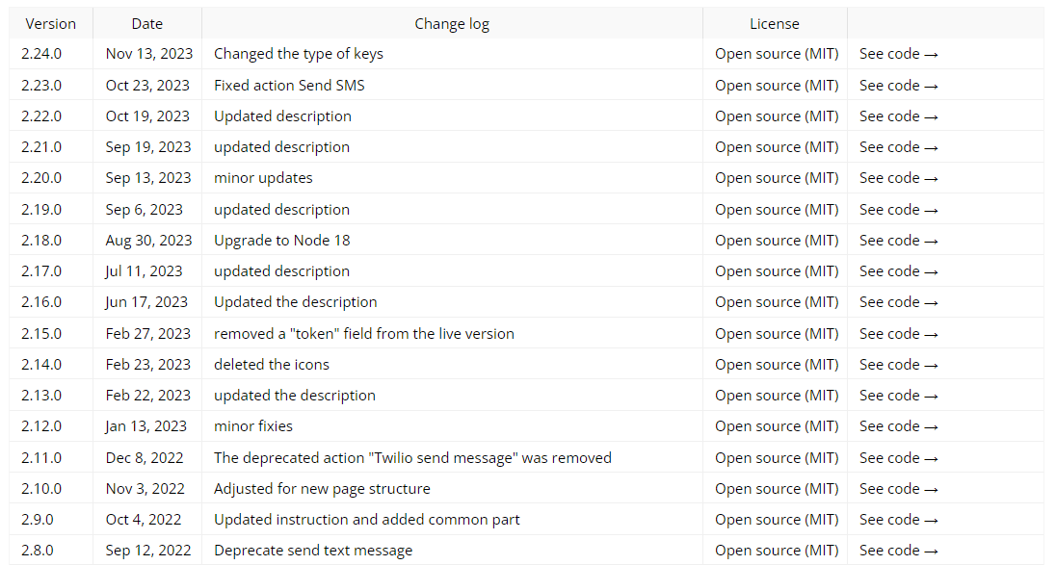The width and height of the screenshot is (1057, 565).
Task: Click See code for version 2.10.0
Action: 898,489
